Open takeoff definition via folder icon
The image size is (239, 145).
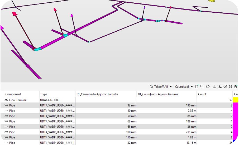click(x=208, y=86)
